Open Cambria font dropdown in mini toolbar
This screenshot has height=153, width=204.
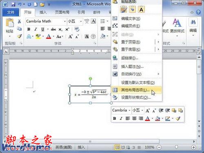[x=129, y=110]
